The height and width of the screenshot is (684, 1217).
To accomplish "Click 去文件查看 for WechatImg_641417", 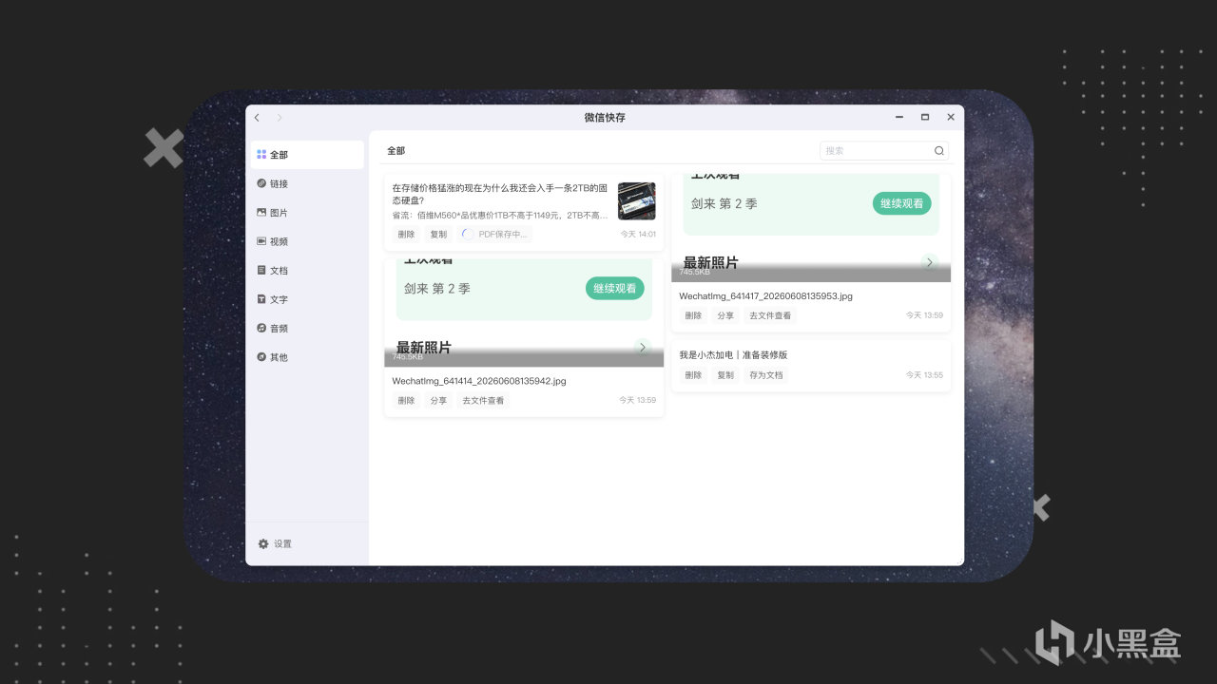I will pos(770,315).
